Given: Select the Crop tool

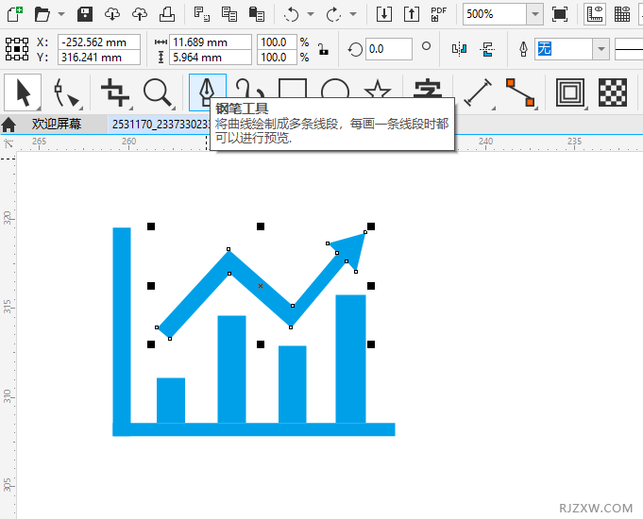Looking at the screenshot, I should 115,92.
